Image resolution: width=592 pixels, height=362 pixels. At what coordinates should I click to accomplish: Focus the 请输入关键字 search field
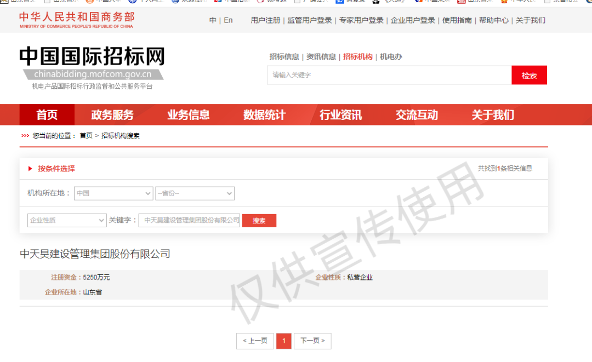(389, 75)
